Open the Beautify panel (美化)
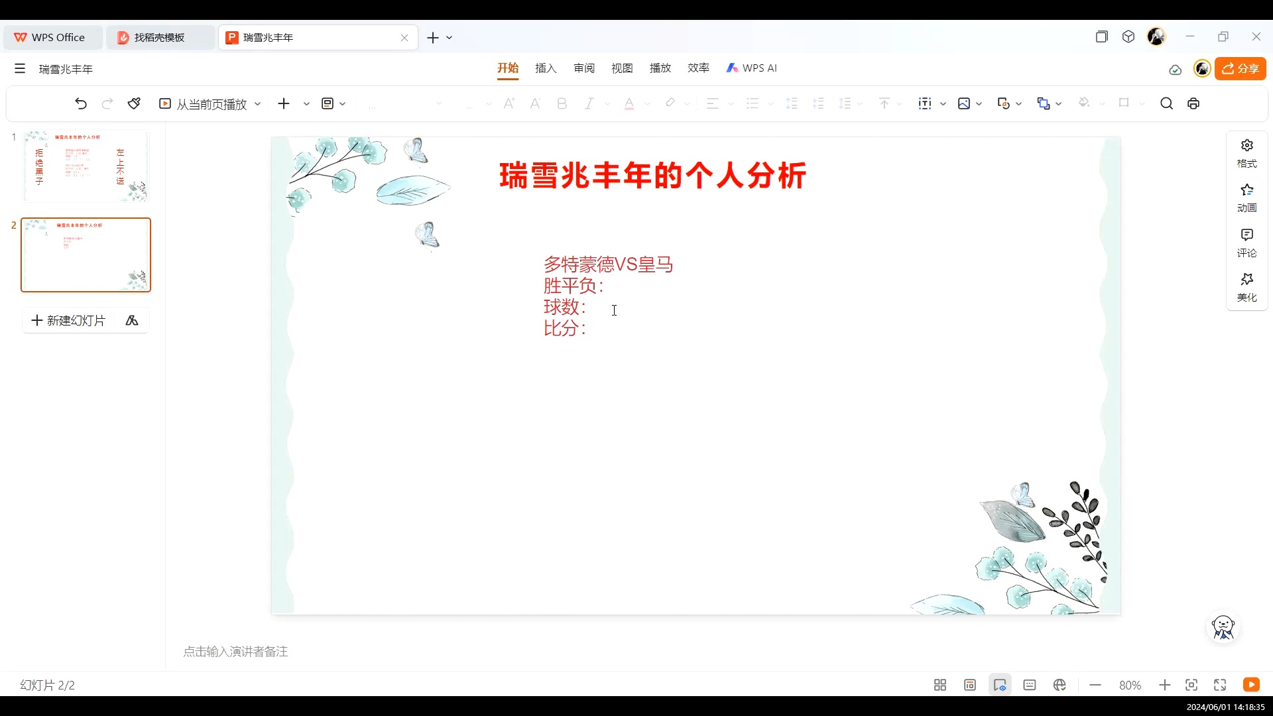The image size is (1273, 716). tap(1246, 288)
